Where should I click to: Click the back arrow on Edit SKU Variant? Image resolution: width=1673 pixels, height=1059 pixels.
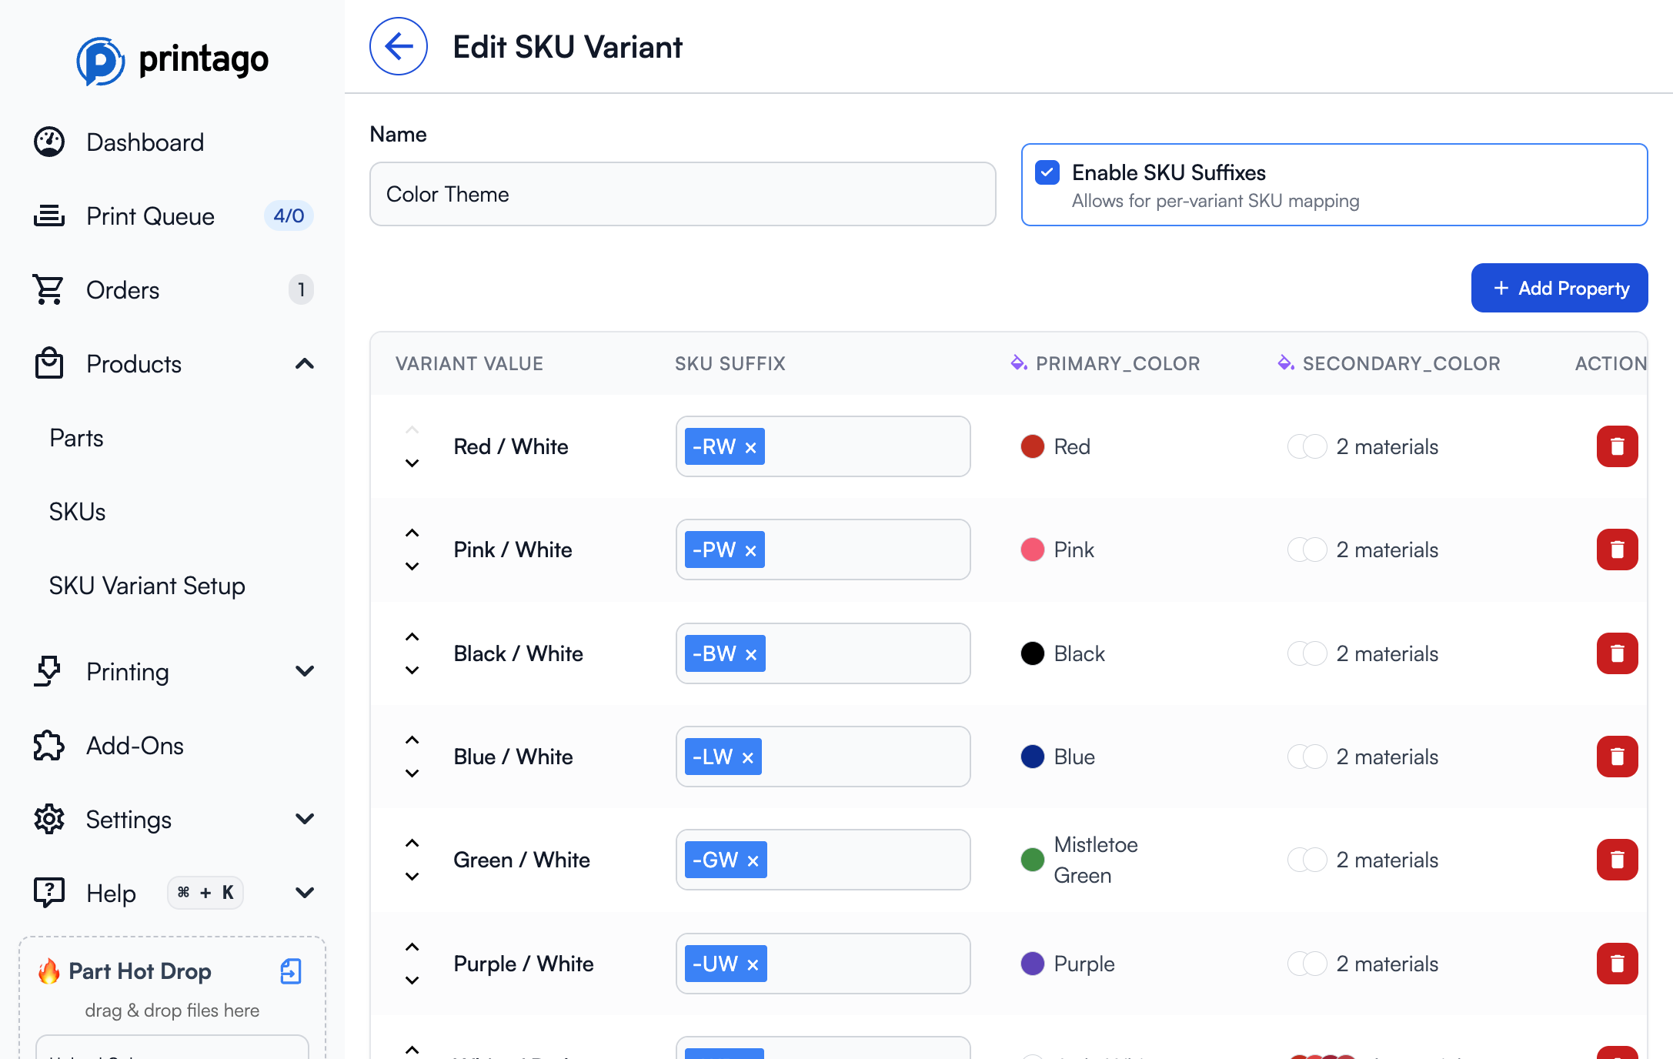pyautogui.click(x=398, y=46)
